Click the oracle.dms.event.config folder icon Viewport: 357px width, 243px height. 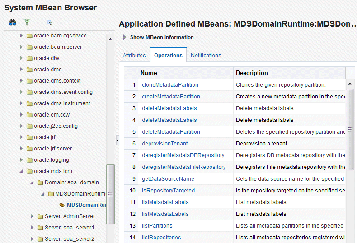pos(29,93)
